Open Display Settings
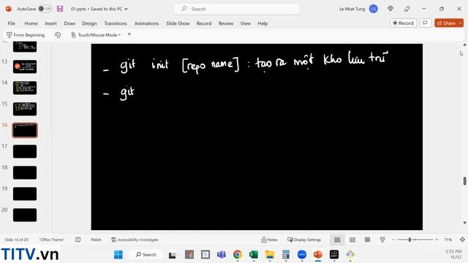The width and height of the screenshot is (468, 263). [304, 240]
